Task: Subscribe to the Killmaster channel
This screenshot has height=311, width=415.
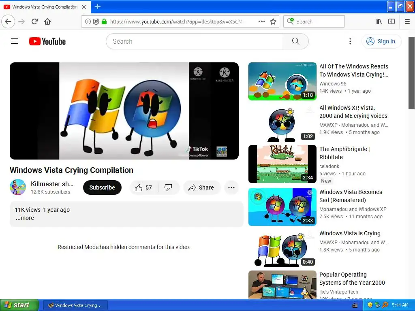Action: point(102,187)
